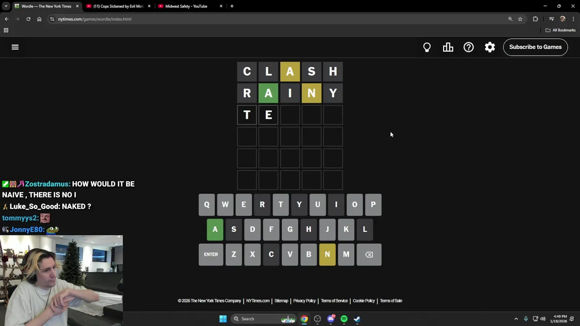Tap the P key on the Wordle keyboard
This screenshot has width=580, height=326.
tap(373, 205)
